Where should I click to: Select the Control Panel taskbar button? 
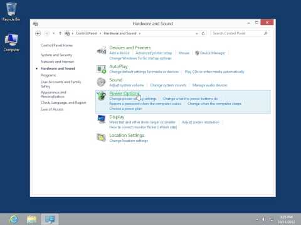pos(50,219)
